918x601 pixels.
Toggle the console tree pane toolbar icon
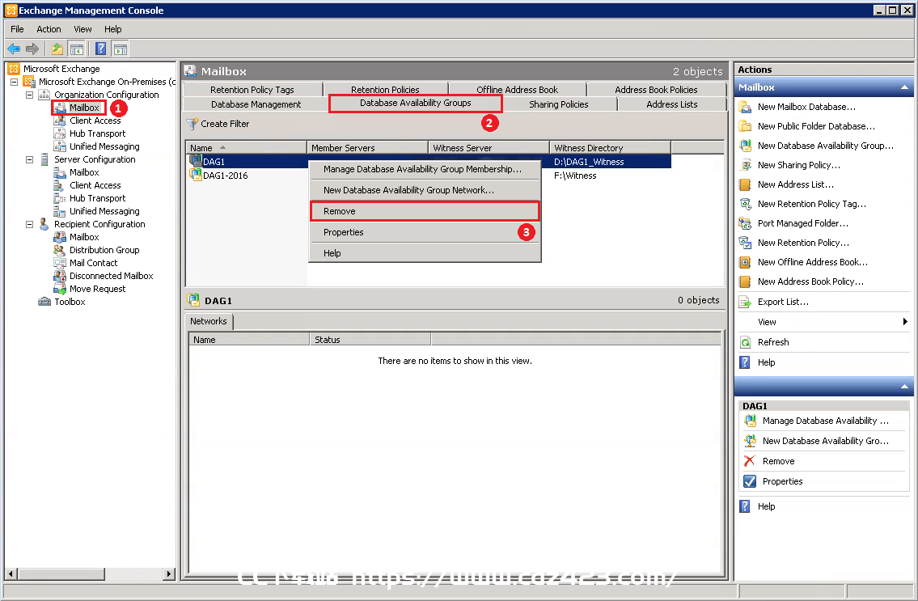(x=77, y=49)
